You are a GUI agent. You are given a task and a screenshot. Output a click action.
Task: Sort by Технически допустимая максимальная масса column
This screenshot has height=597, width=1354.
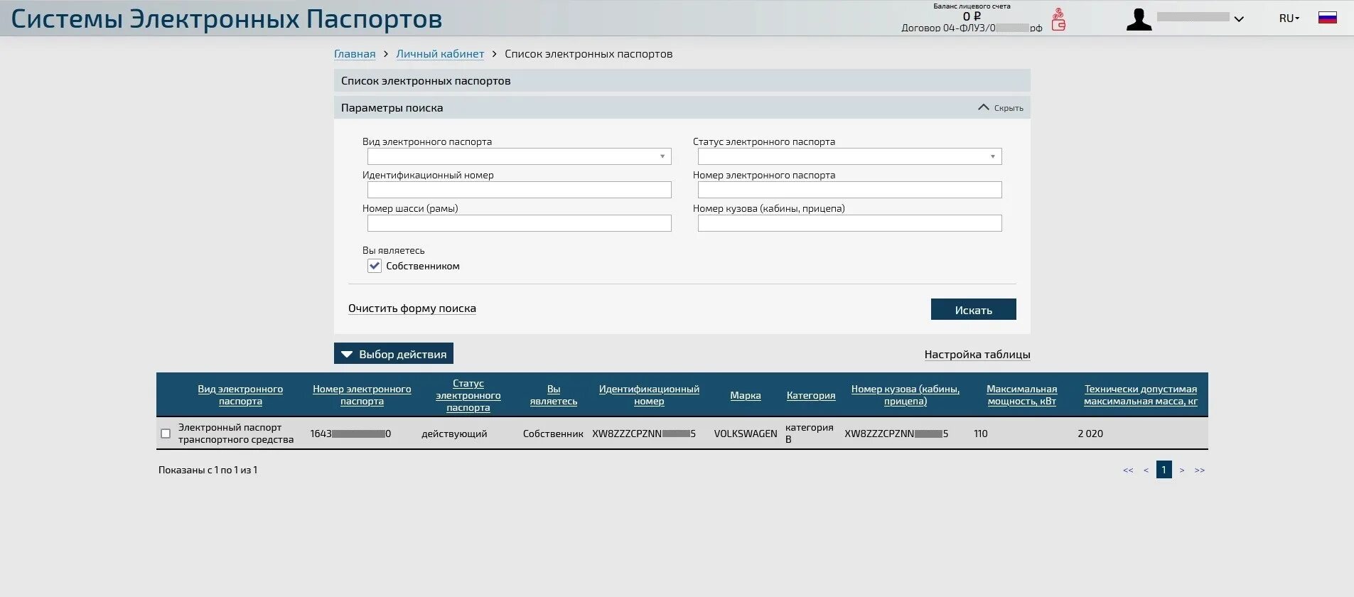tap(1141, 395)
